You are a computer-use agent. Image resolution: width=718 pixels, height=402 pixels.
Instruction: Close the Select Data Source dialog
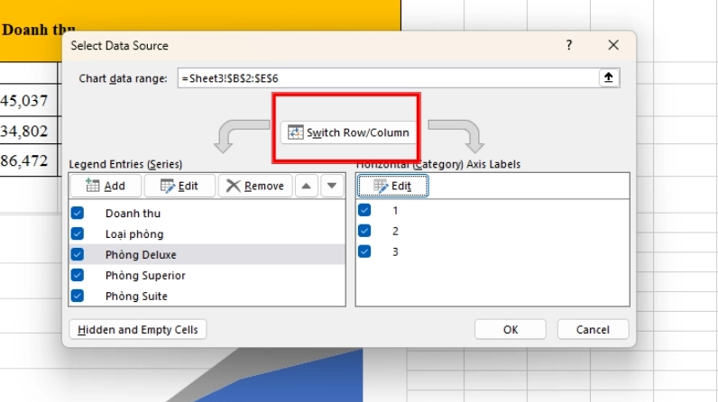pyautogui.click(x=613, y=45)
